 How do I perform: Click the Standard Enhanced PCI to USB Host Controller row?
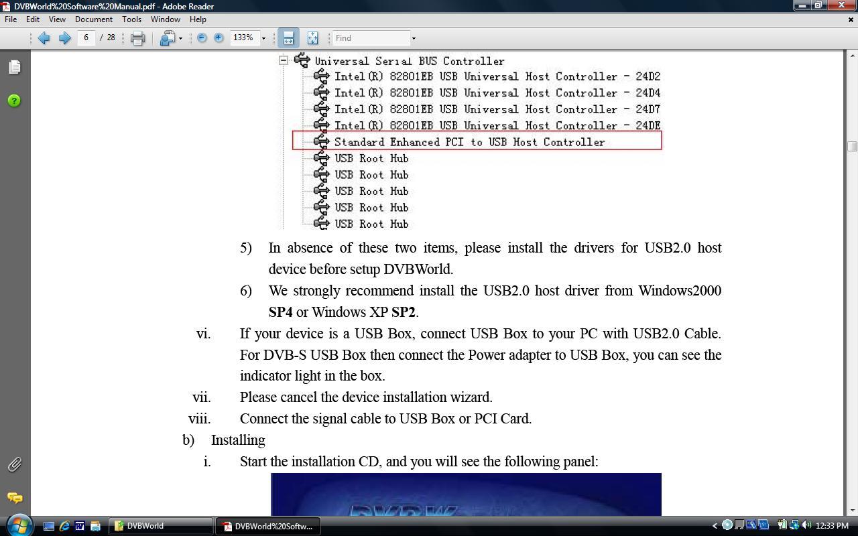(x=477, y=141)
